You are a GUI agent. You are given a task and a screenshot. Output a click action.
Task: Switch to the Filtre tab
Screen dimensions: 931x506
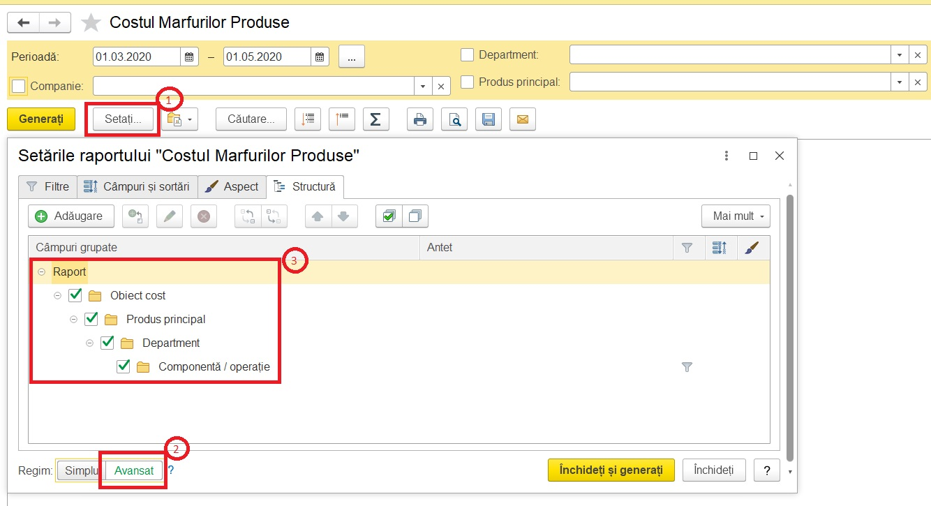point(47,187)
